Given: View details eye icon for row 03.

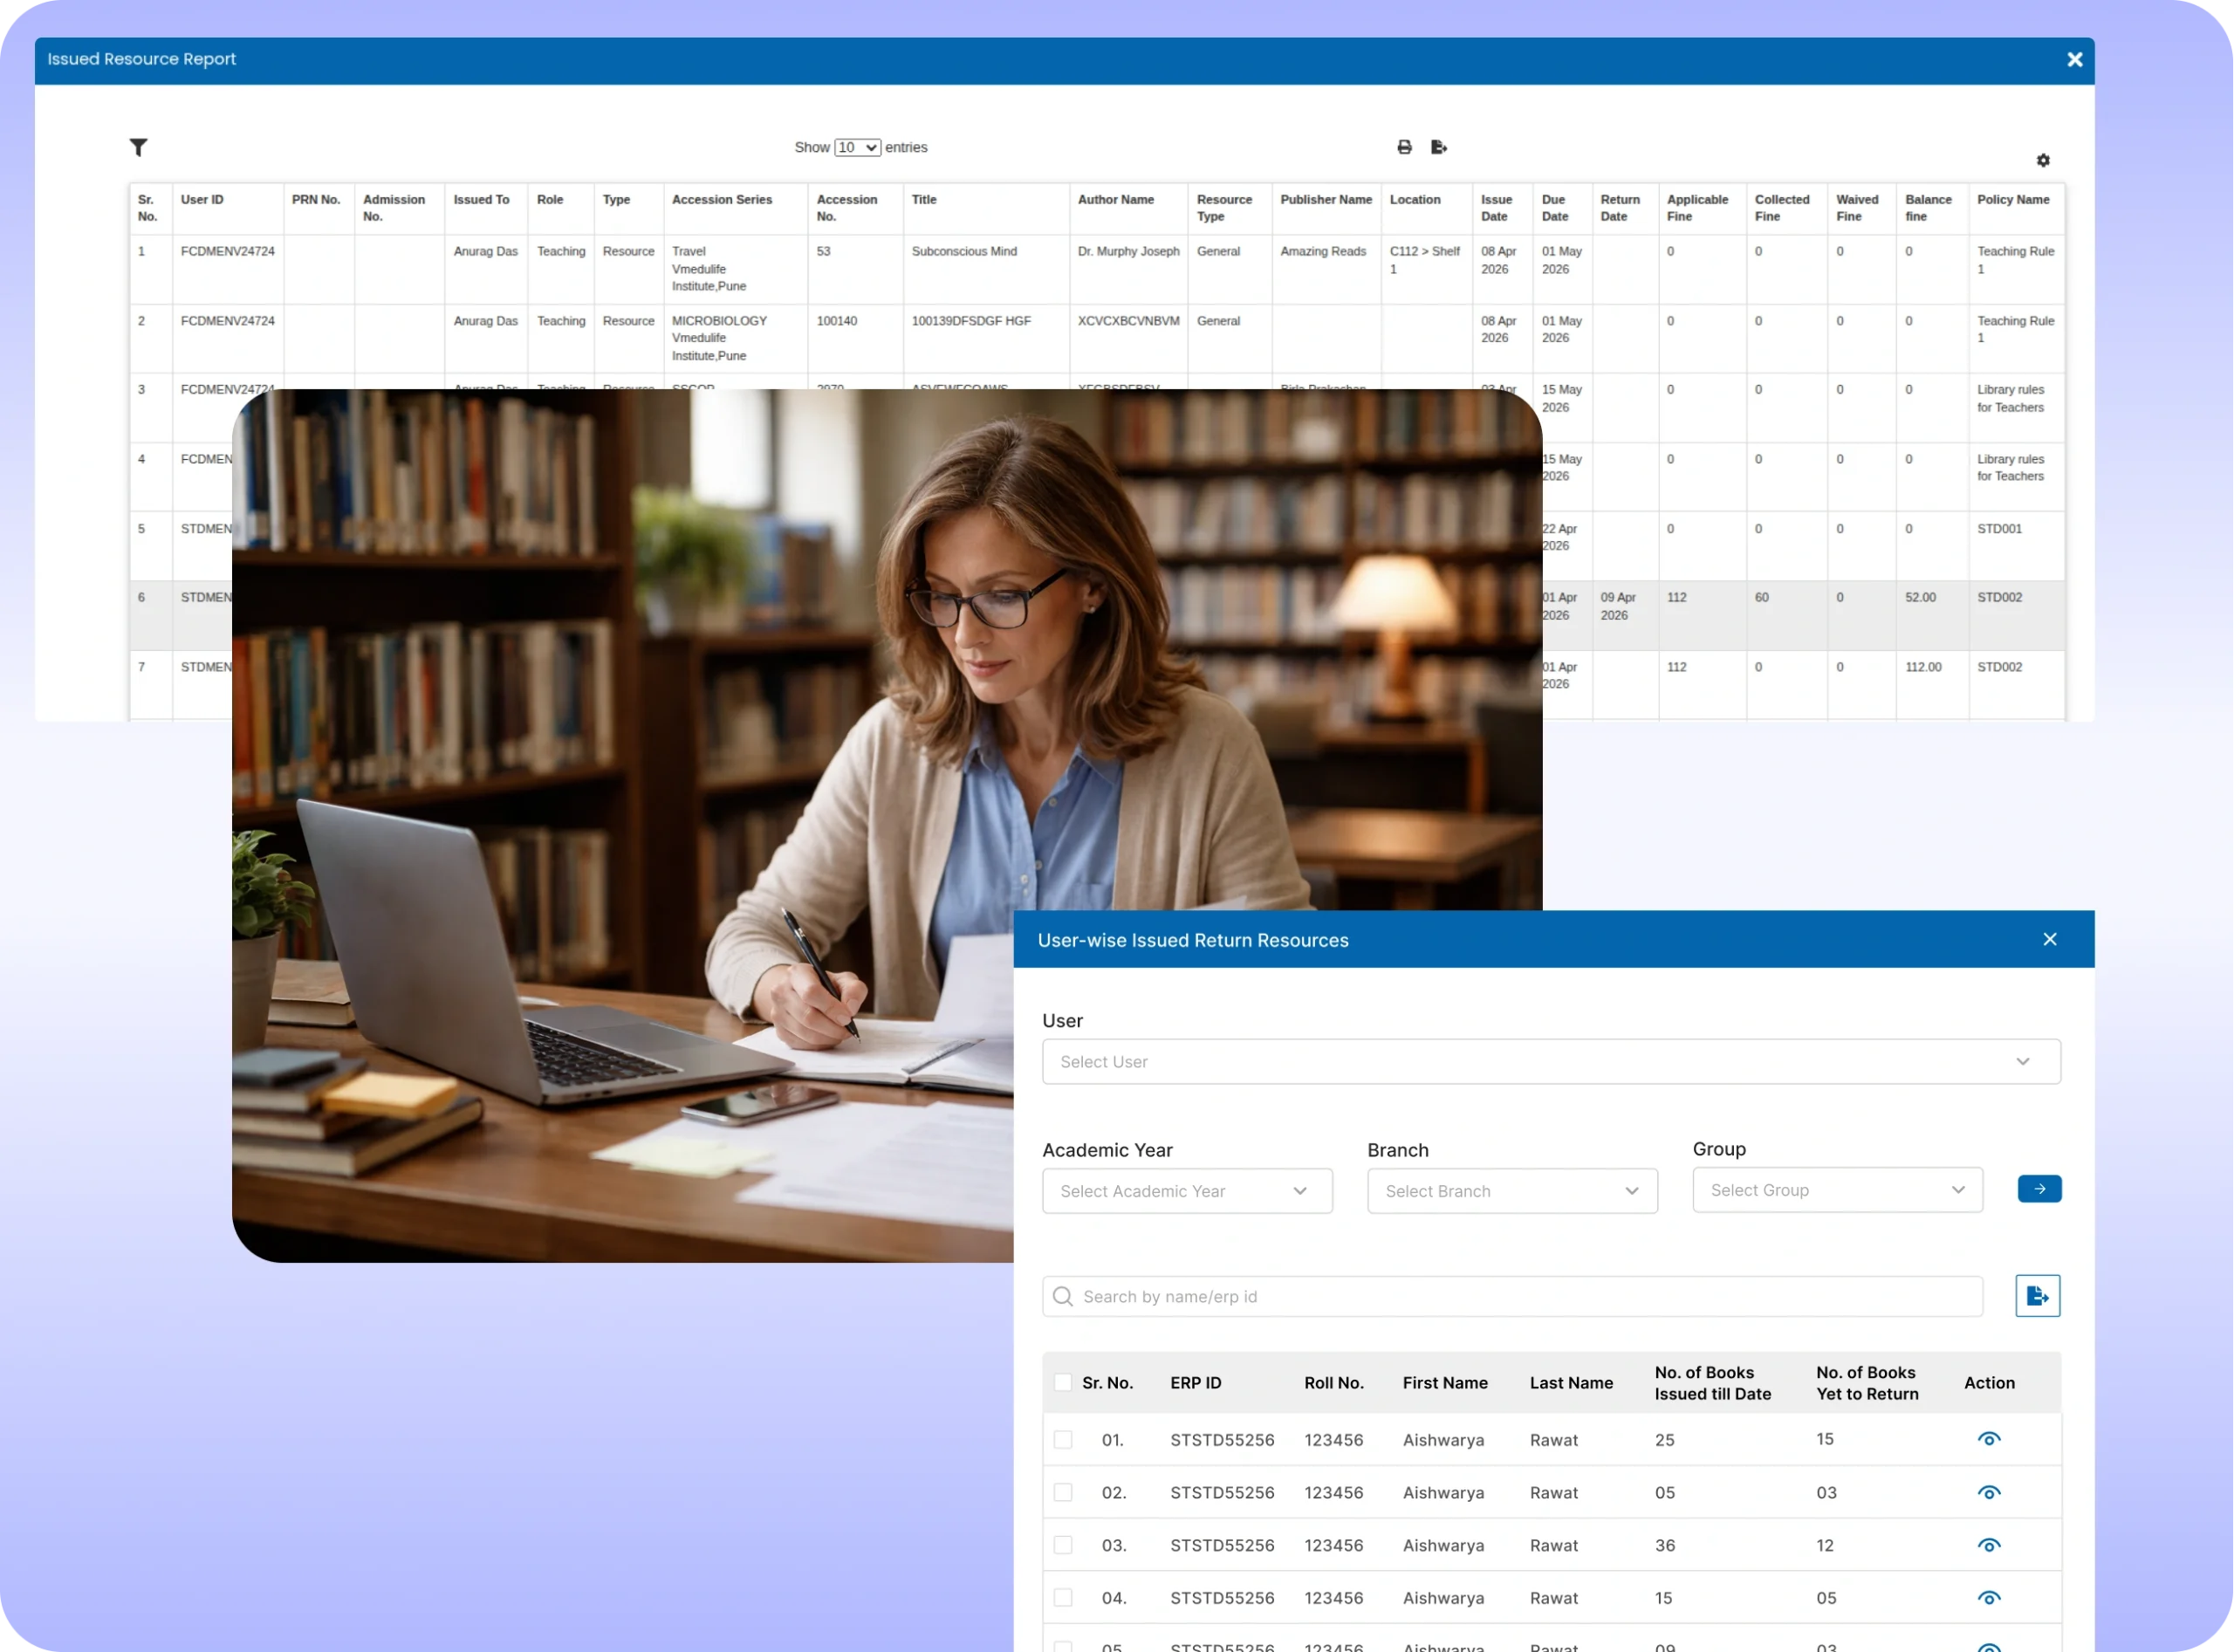Looking at the screenshot, I should click(x=1988, y=1545).
